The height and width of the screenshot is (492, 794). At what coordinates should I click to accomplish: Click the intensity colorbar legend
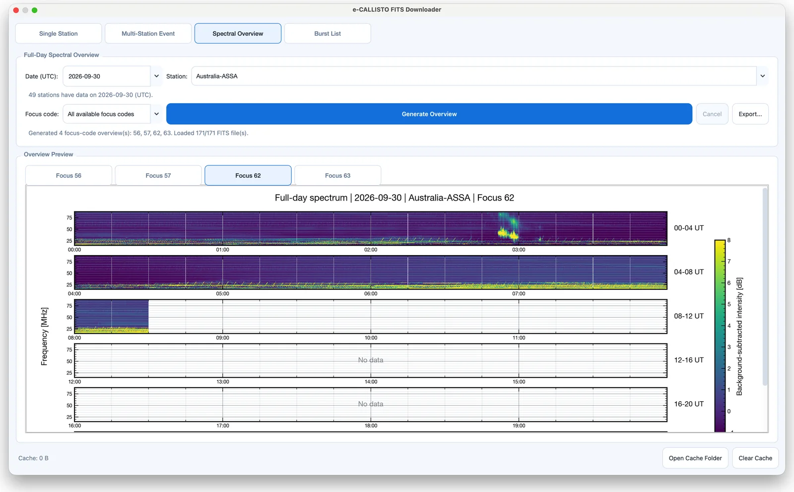coord(720,336)
